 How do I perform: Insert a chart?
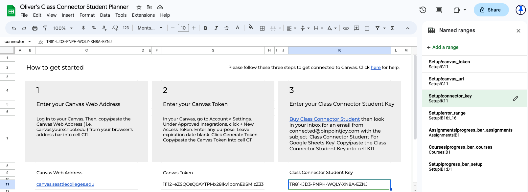click(x=367, y=28)
